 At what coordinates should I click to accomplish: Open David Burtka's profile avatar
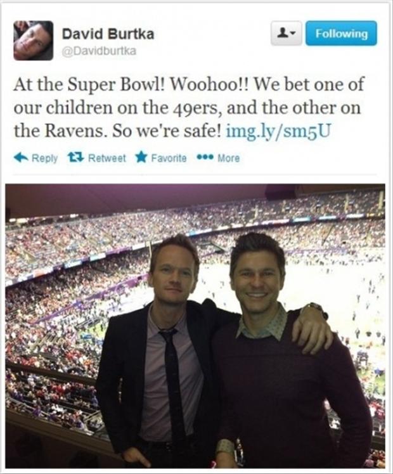pos(33,41)
